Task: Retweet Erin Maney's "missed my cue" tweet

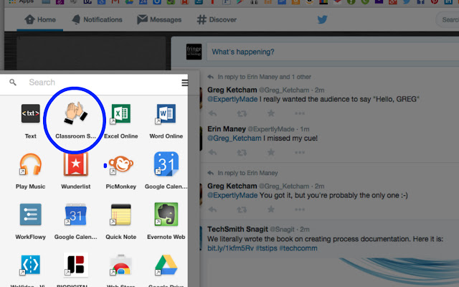Action: (242, 153)
